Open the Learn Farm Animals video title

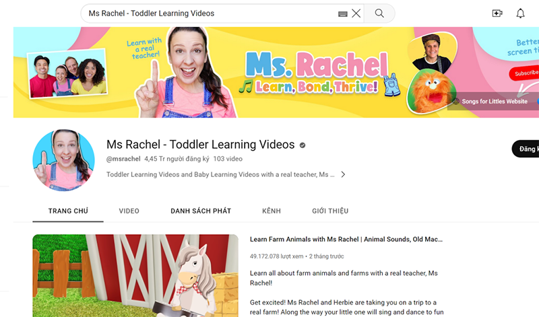[346, 239]
